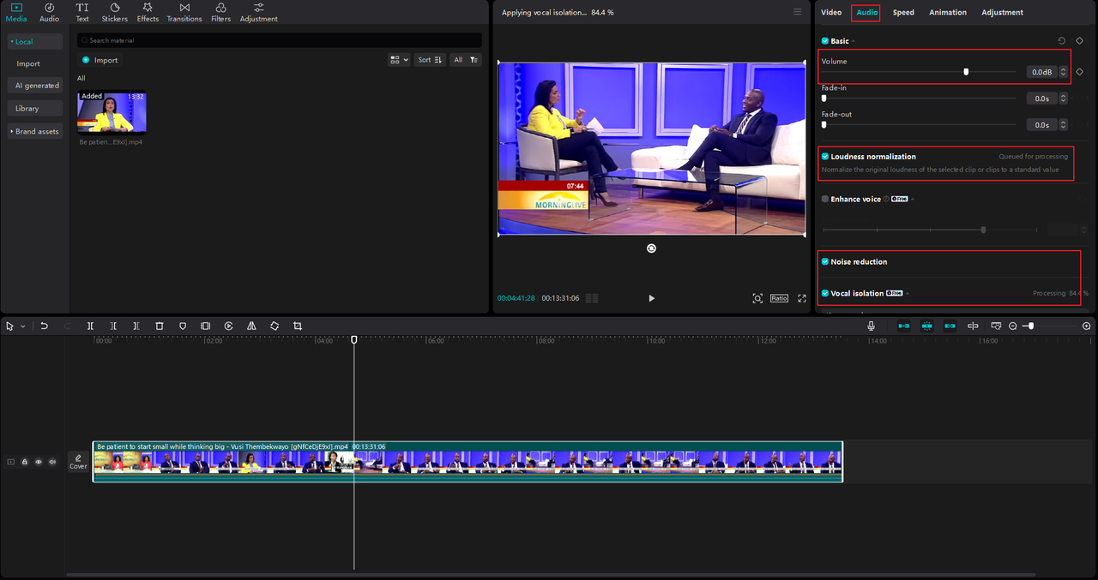
Task: Open the player hamburger menu
Action: (x=798, y=12)
